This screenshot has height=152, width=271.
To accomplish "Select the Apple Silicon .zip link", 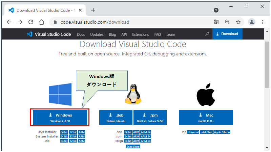I will [222, 132].
